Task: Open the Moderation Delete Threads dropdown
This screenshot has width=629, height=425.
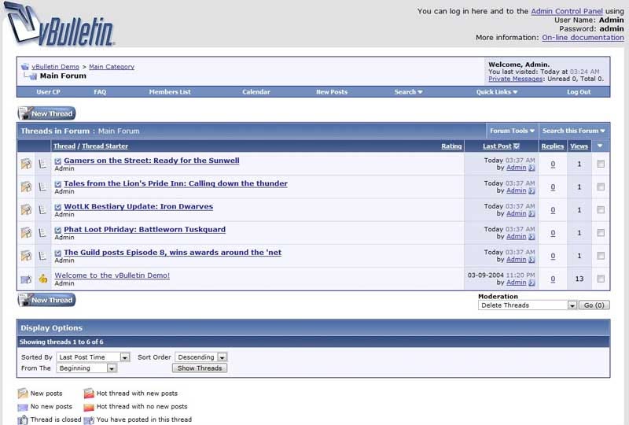Action: [x=528, y=305]
